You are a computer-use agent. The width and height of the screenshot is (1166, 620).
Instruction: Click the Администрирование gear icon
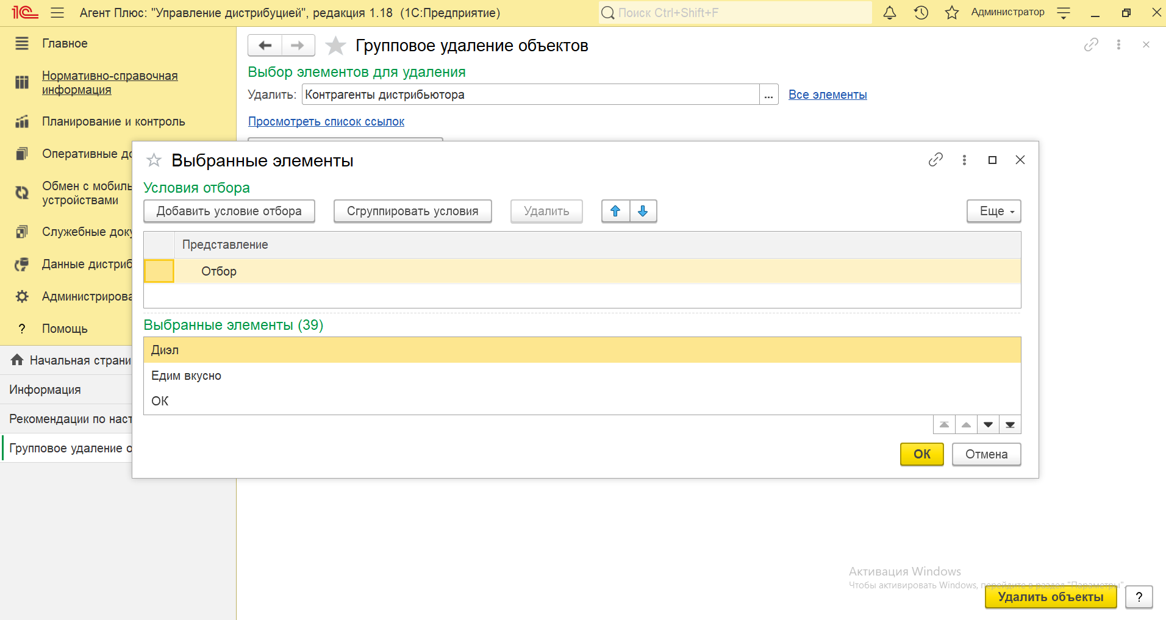tap(22, 296)
